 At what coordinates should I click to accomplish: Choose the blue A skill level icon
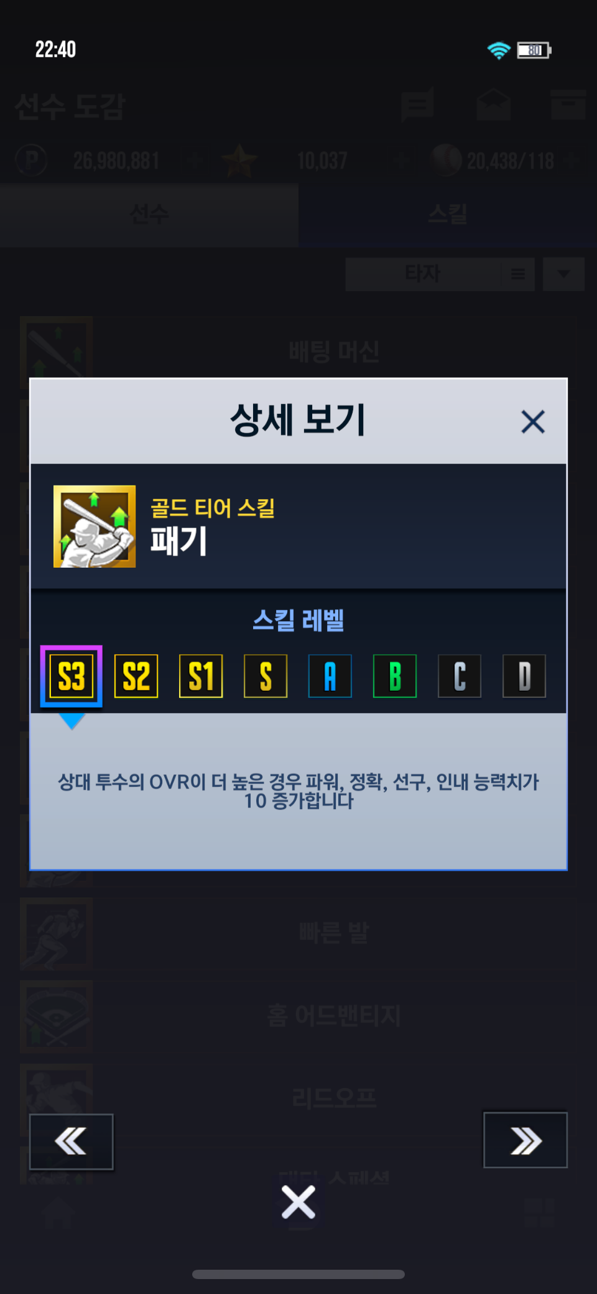pos(330,676)
